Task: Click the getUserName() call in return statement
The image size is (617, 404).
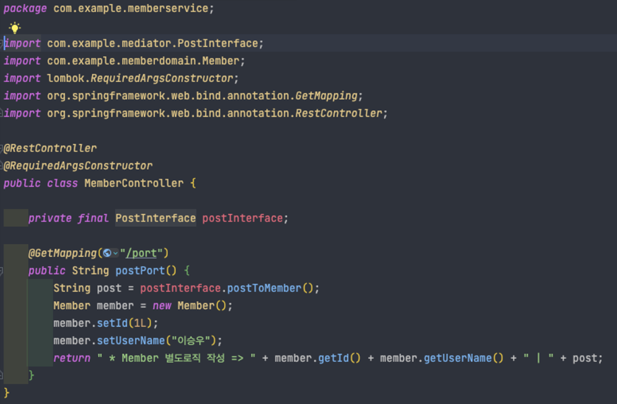Action: point(463,358)
